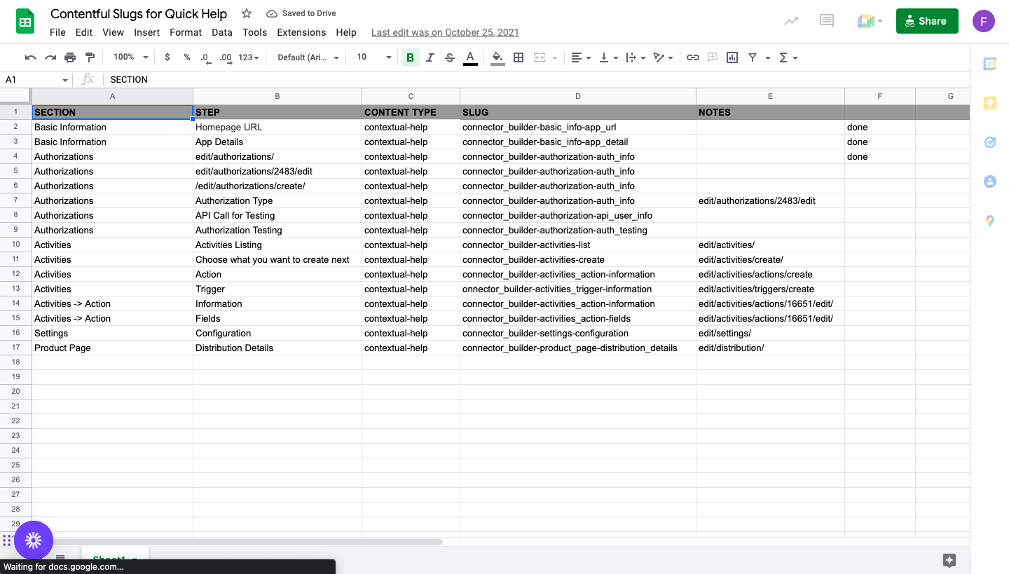Decrease decimal places
The image size is (1009, 574).
205,57
